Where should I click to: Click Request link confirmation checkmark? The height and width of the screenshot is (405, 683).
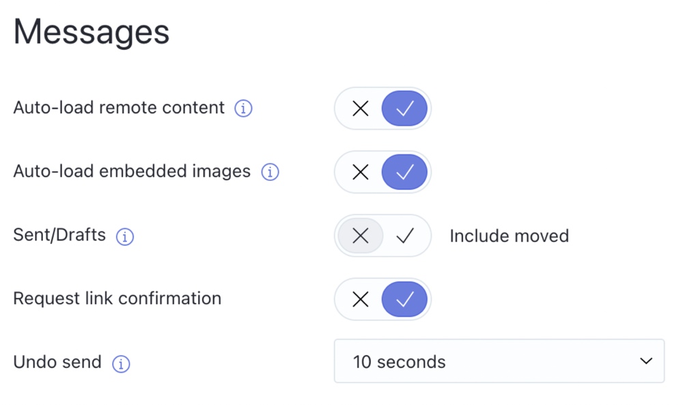(x=404, y=300)
